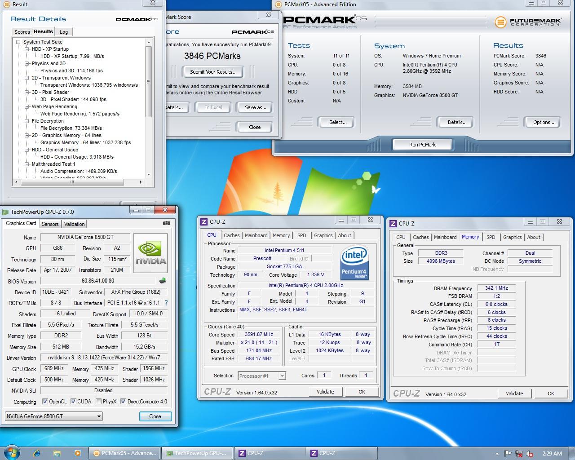The image size is (575, 460).
Task: Collapse the HDD - XP Startup node
Action: pyautogui.click(x=27, y=49)
